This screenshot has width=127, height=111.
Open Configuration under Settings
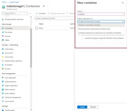10,110
